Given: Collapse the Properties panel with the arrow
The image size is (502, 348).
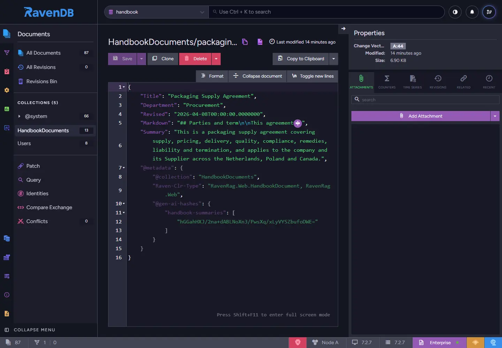Looking at the screenshot, I should click(343, 29).
